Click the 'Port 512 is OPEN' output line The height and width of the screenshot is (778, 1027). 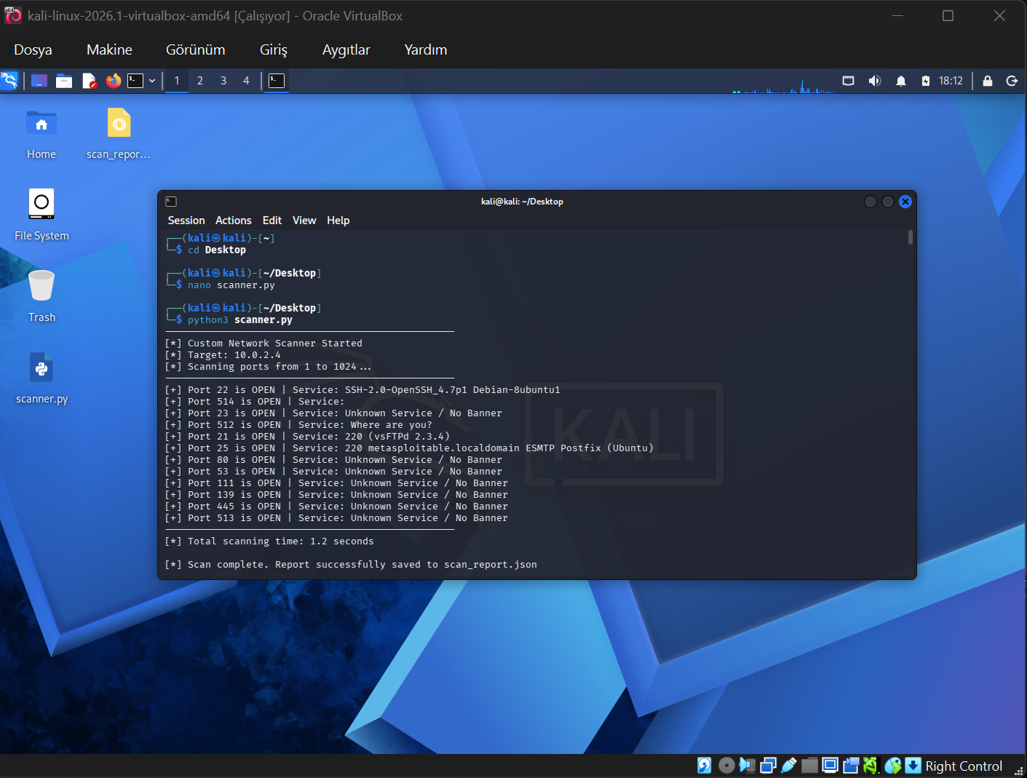tap(298, 425)
